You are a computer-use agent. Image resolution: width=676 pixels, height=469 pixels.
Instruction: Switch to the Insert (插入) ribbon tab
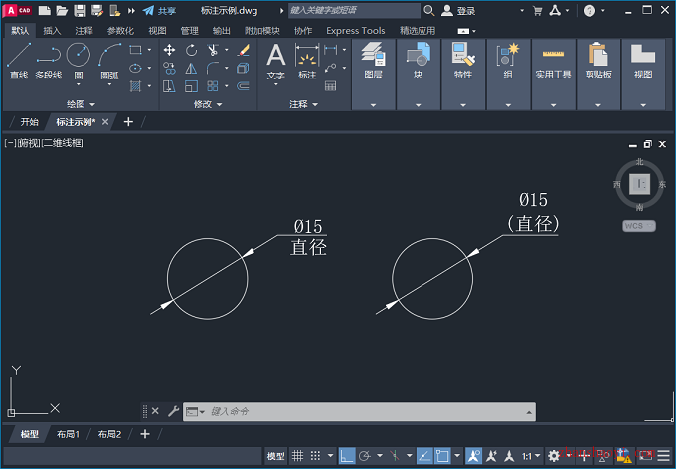click(52, 30)
